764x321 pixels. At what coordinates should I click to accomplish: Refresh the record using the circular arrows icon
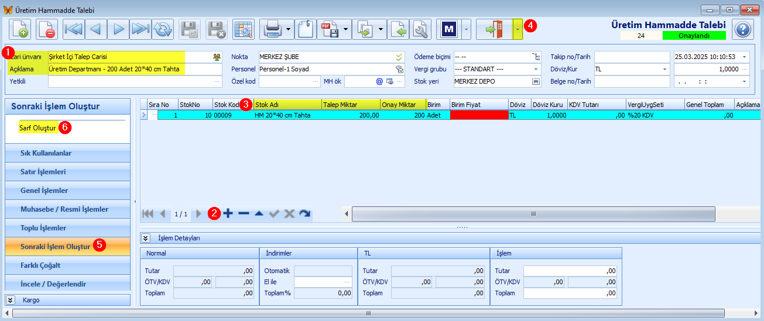(x=163, y=29)
